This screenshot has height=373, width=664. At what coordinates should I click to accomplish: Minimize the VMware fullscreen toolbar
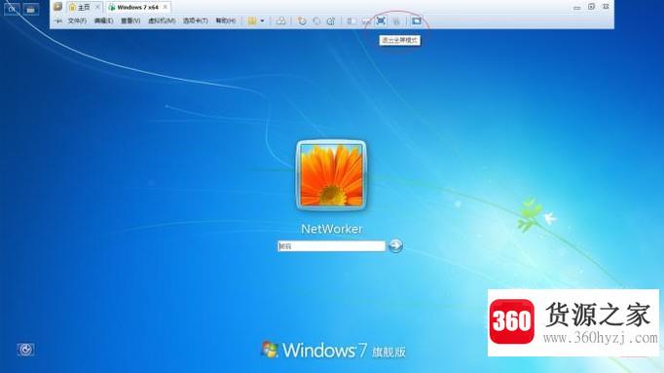tap(576, 7)
